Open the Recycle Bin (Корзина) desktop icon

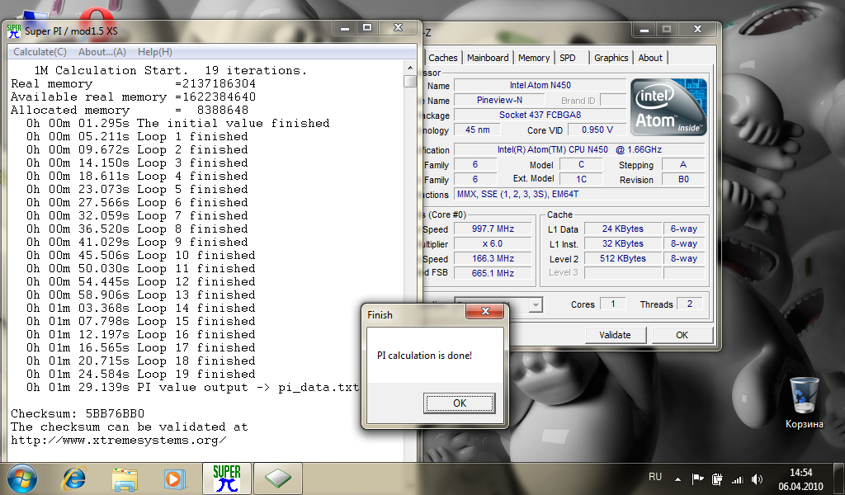coord(804,403)
